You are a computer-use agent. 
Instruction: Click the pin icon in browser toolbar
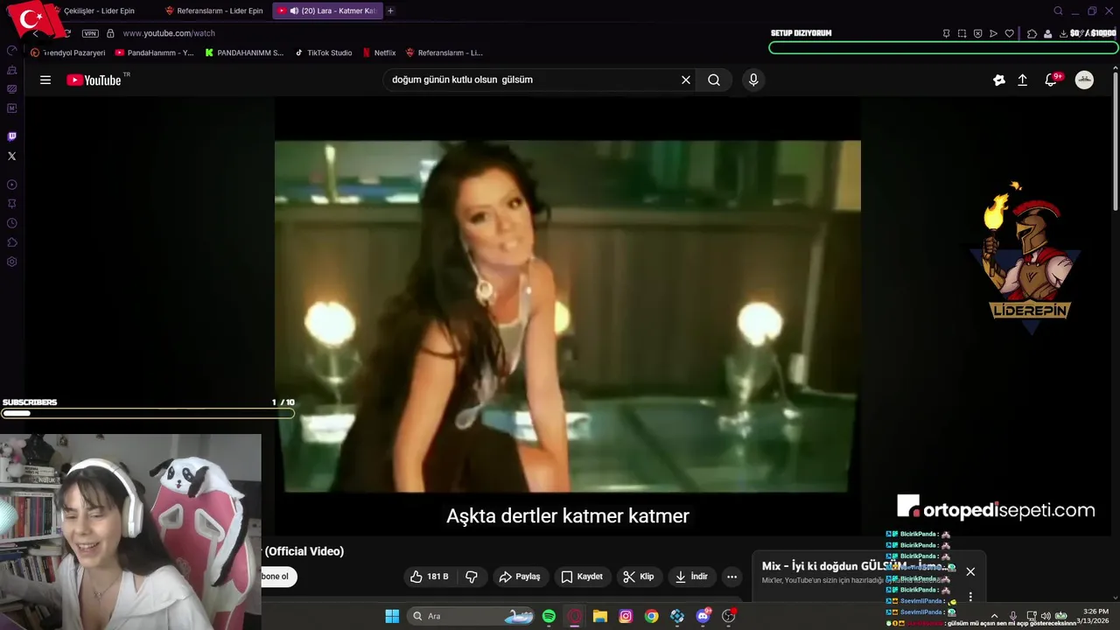coord(946,33)
